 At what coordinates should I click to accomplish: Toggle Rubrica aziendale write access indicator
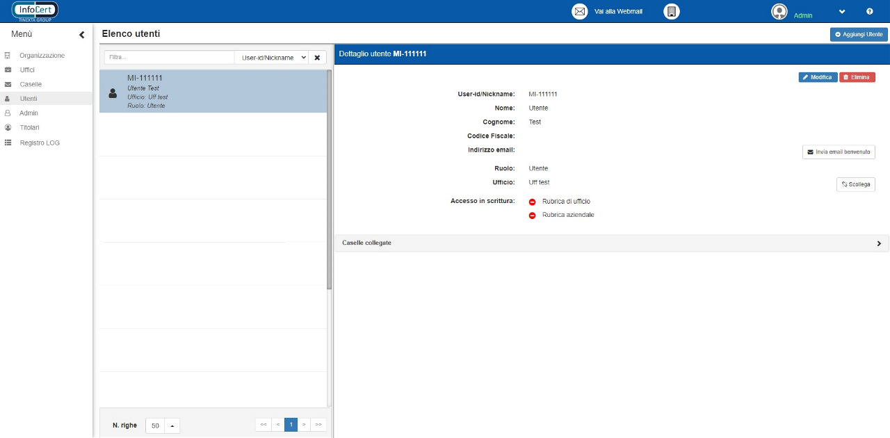tap(533, 216)
